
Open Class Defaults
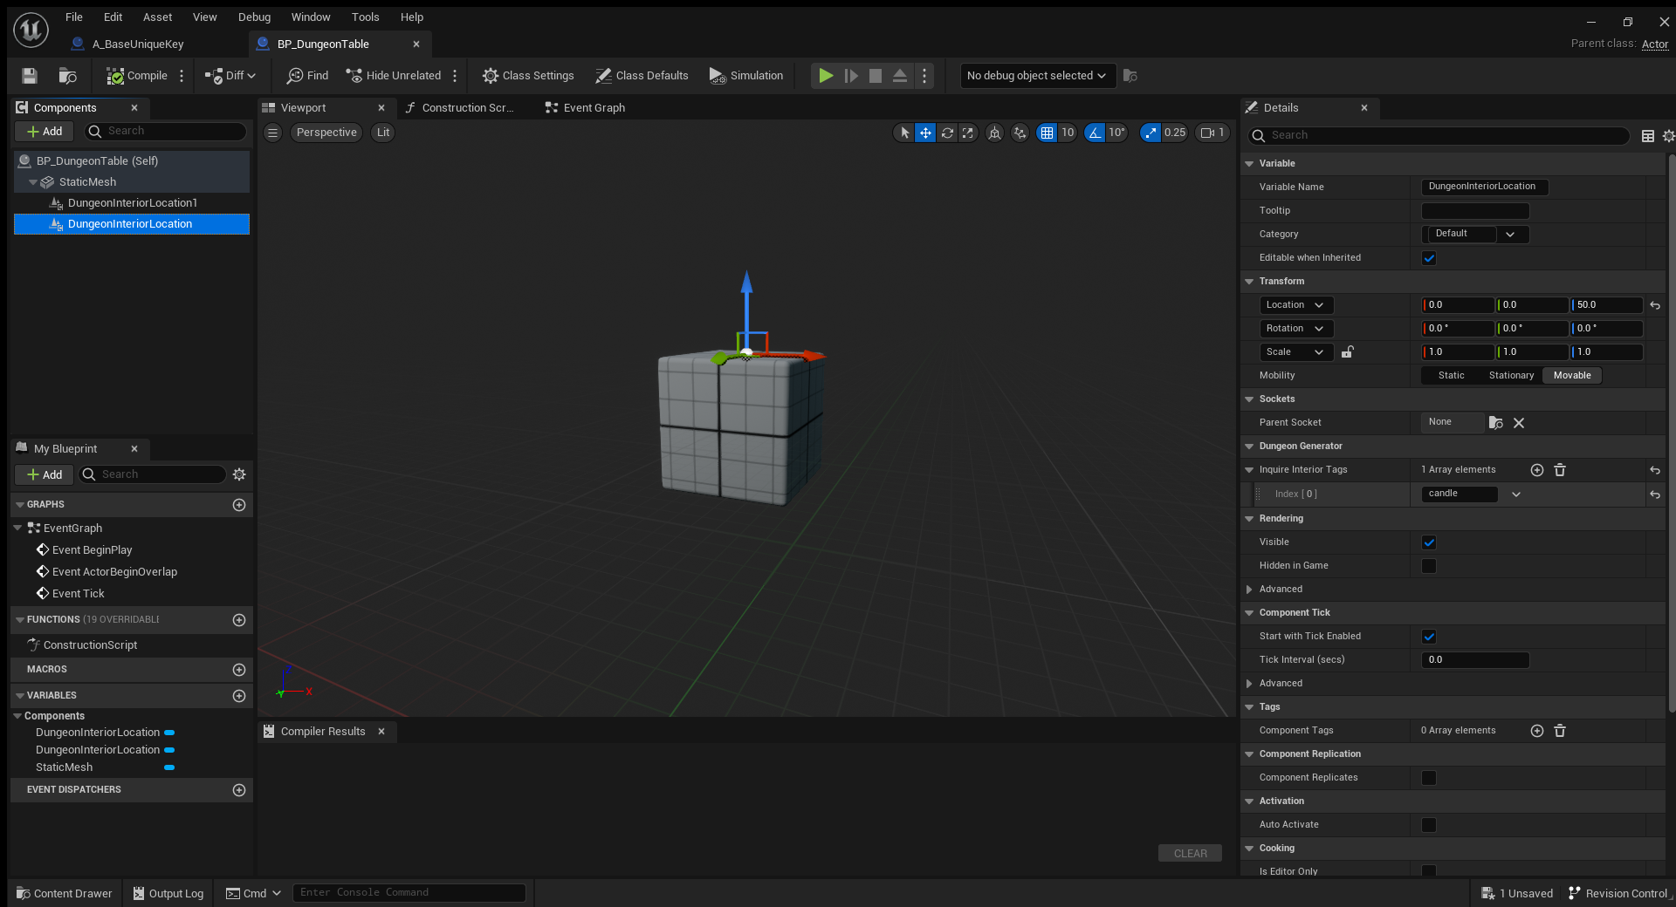(642, 76)
